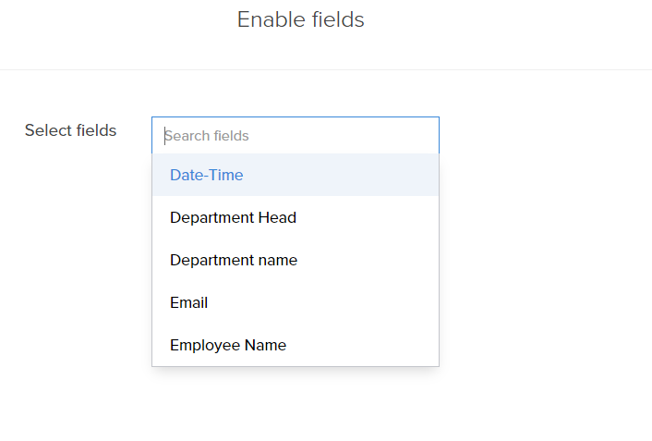This screenshot has width=652, height=441.
Task: Choose Employee Name from the list
Action: pos(228,346)
